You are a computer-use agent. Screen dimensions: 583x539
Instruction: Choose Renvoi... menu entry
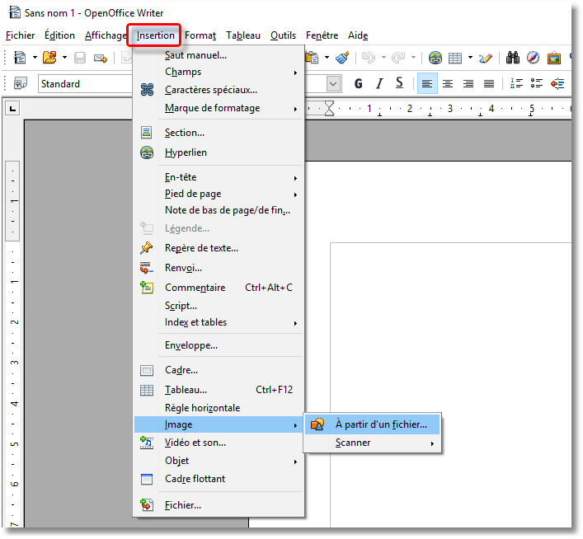click(219, 268)
